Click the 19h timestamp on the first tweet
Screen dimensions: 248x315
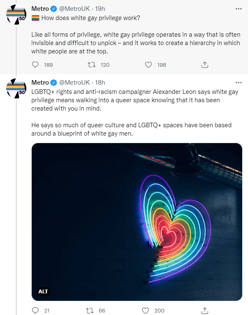pyautogui.click(x=100, y=9)
